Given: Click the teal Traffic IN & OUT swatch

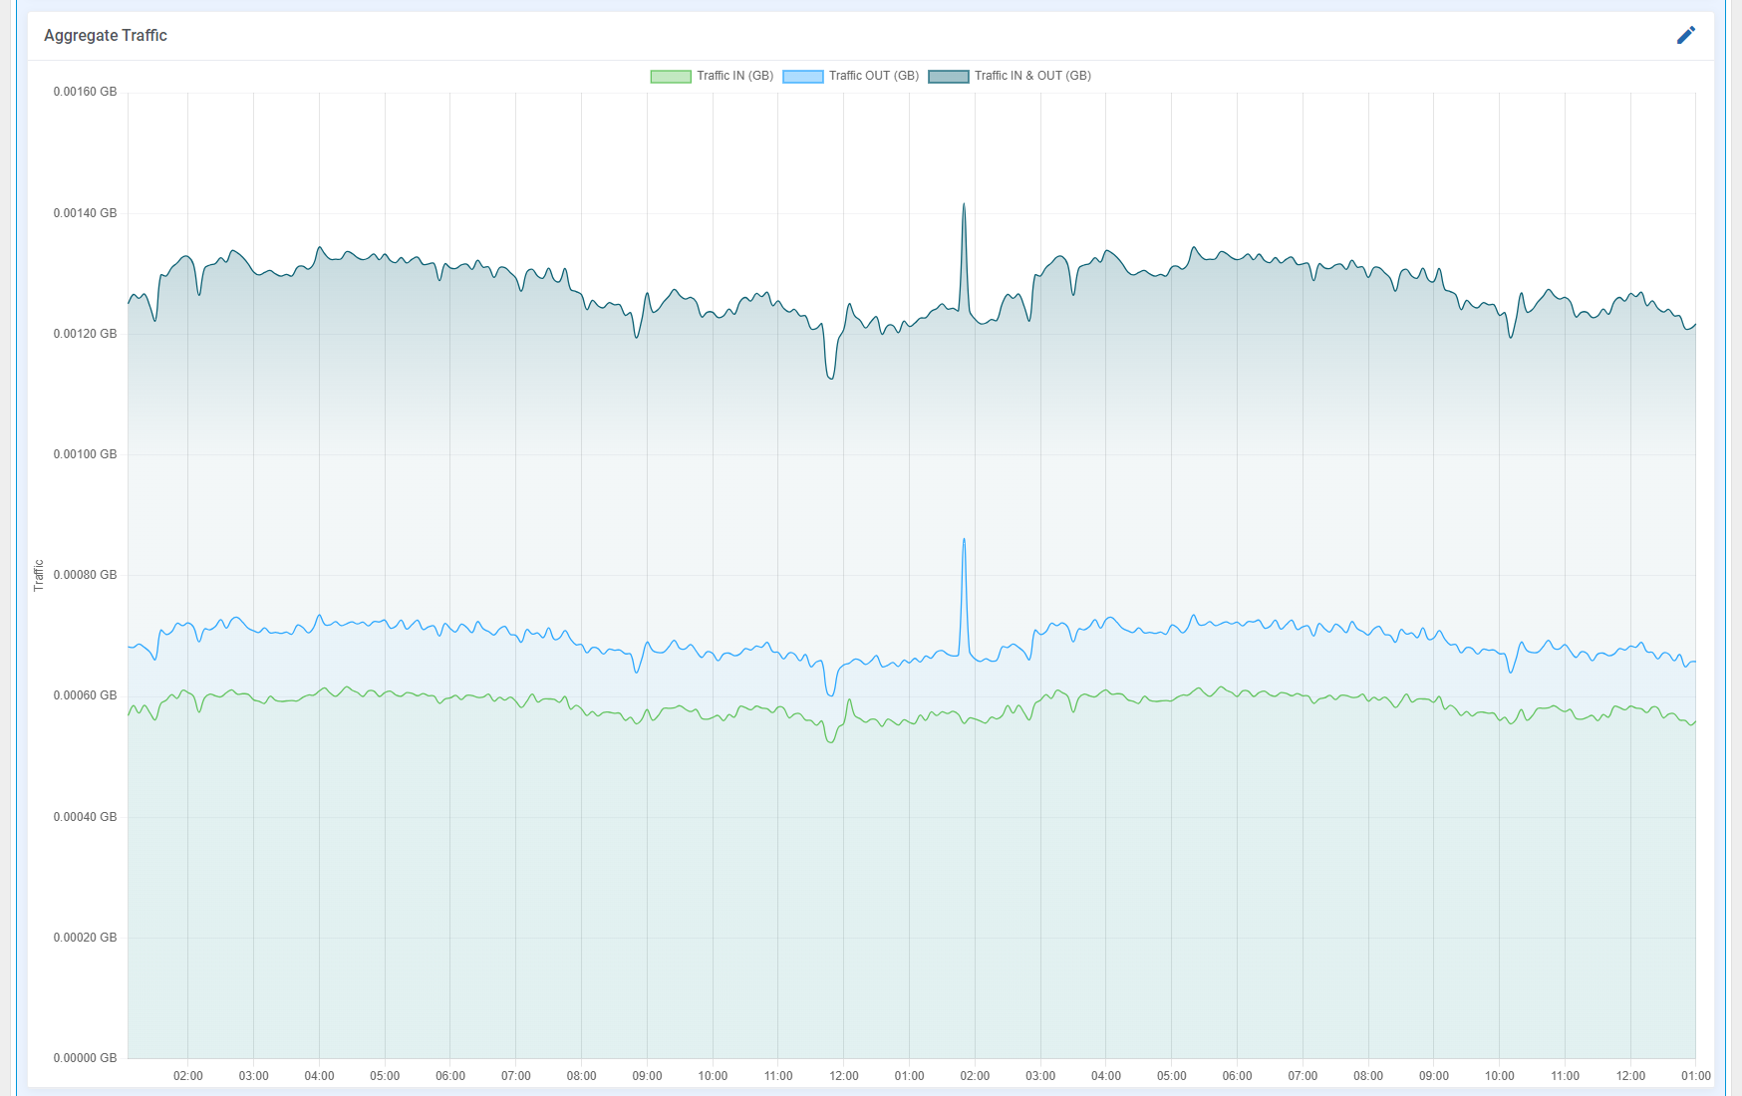Looking at the screenshot, I should (948, 77).
